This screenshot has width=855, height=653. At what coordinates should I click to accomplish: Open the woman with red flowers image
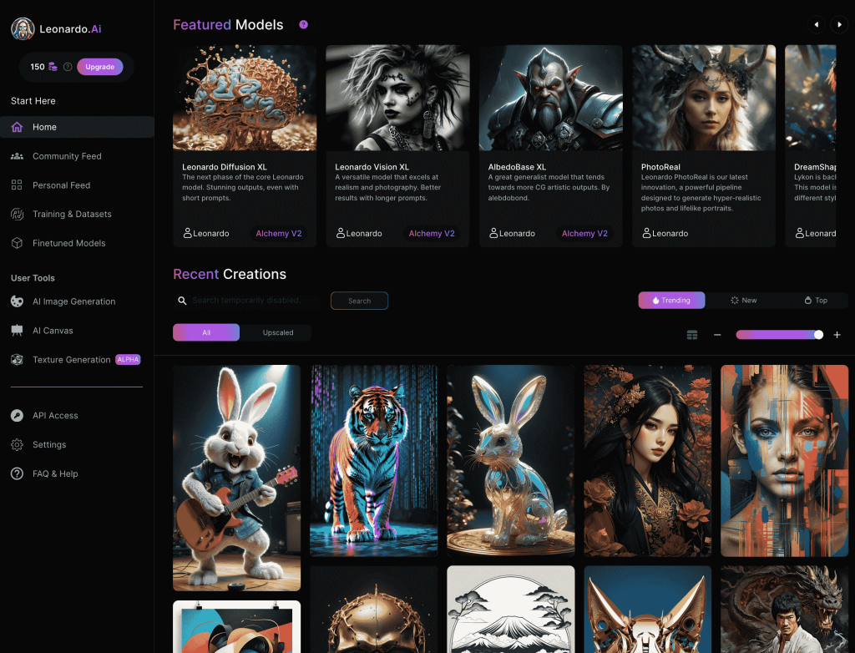[648, 461]
